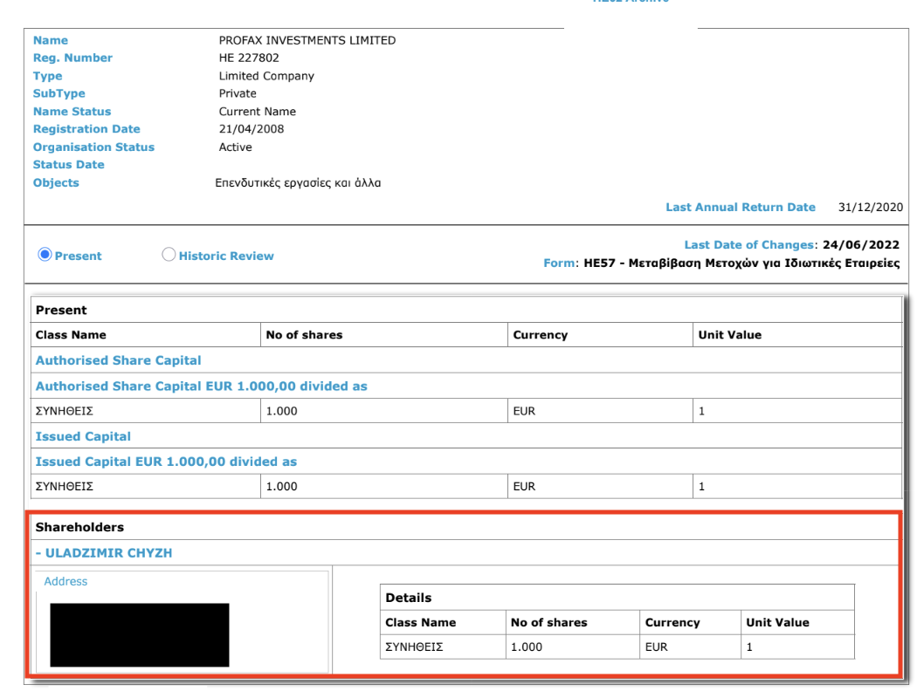
Task: Click the Address label under shareholder
Action: click(x=66, y=581)
